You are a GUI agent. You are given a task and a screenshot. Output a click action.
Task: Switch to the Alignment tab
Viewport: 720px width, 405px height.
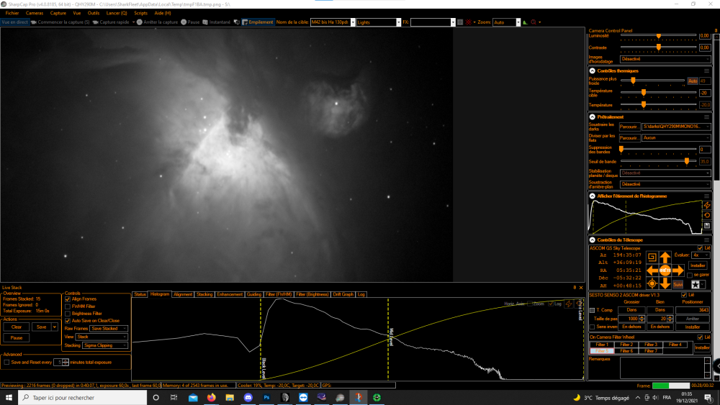pyautogui.click(x=183, y=294)
